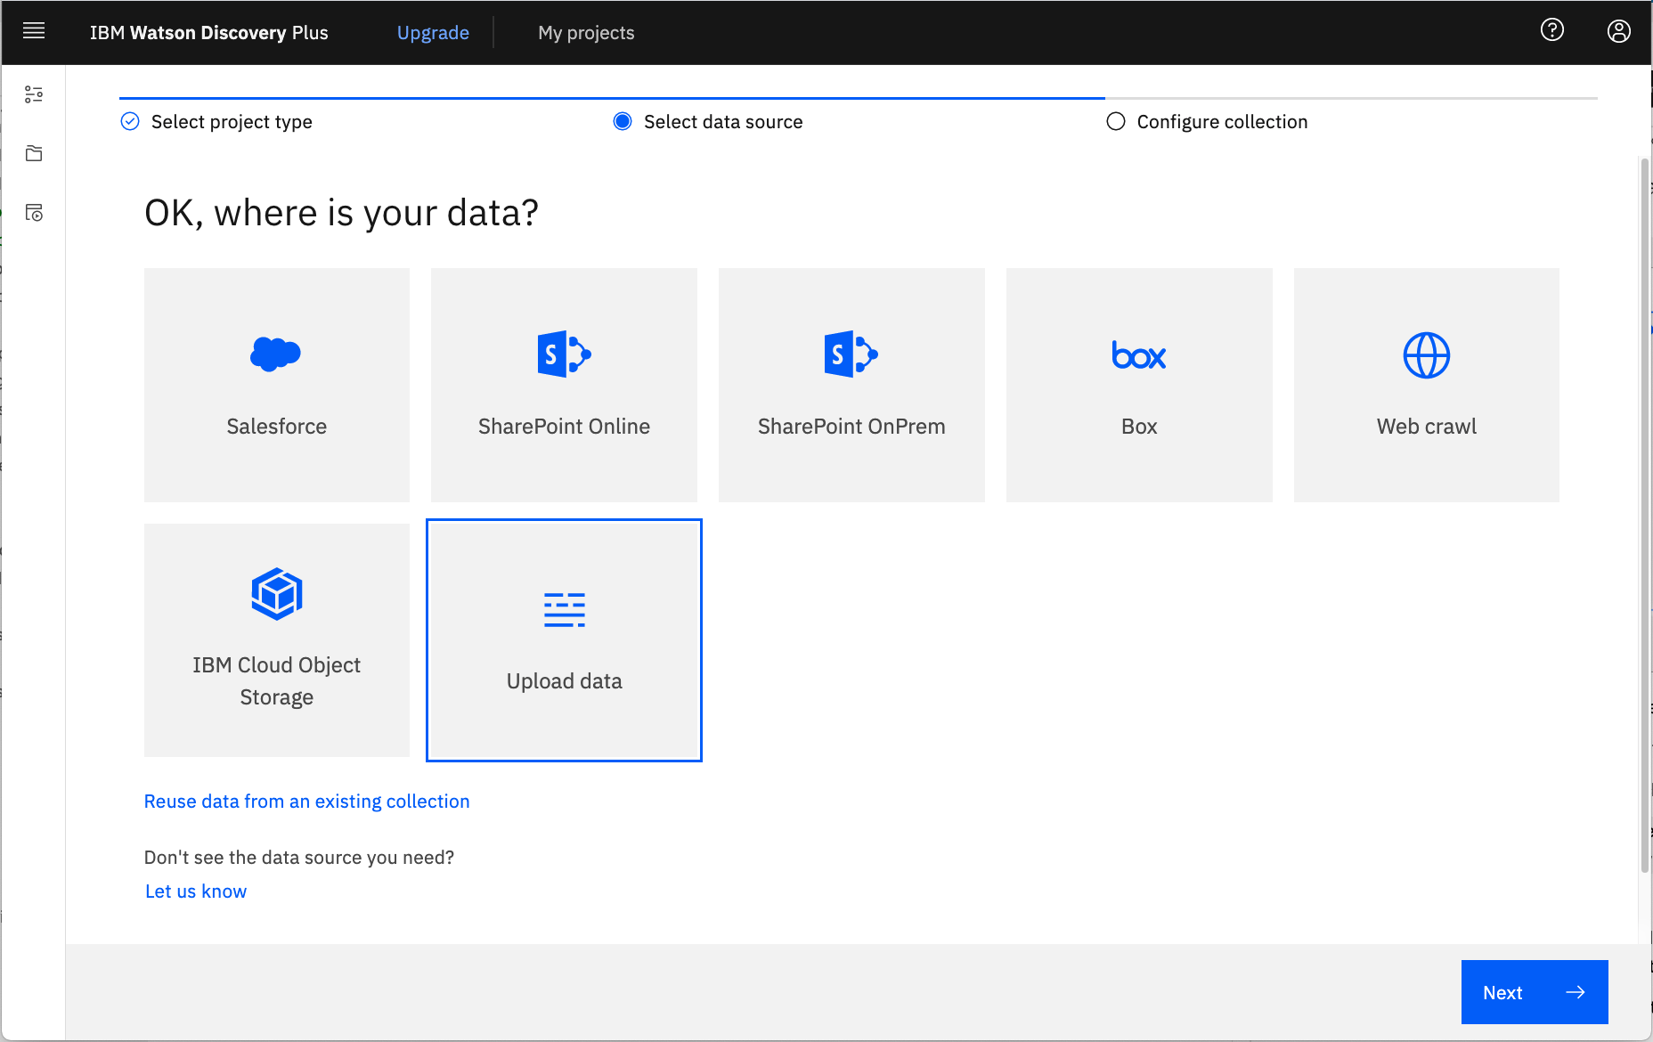The height and width of the screenshot is (1042, 1653).
Task: Click the Select data source step indicator
Action: coord(708,122)
